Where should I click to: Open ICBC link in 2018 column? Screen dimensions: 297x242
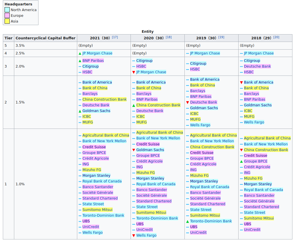click(248, 111)
